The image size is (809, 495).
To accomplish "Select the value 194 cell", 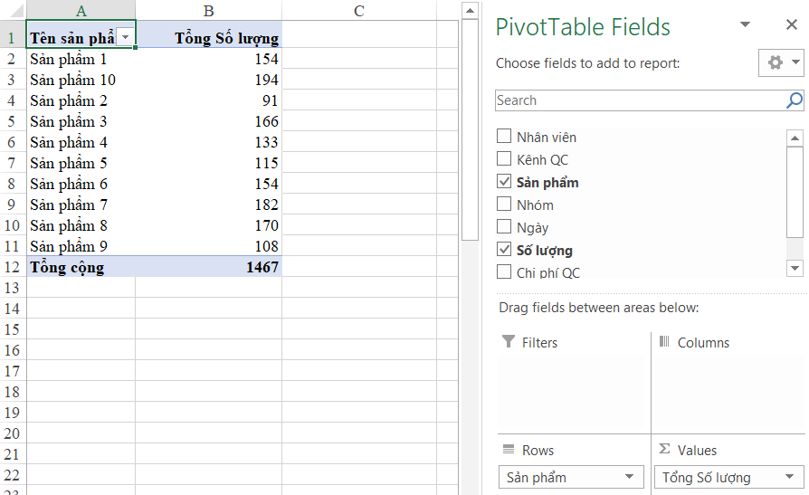I will point(208,80).
